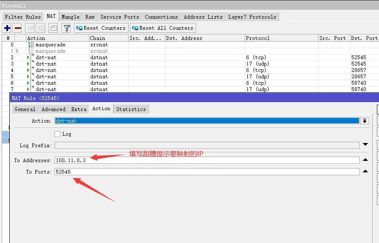Open comment icon in Firewall toolbar
379x243 pixels.
(x=54, y=28)
